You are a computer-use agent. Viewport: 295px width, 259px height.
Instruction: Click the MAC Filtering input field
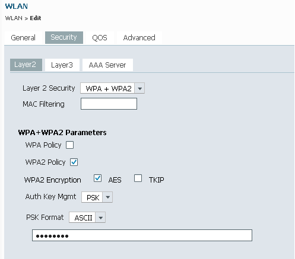click(x=109, y=104)
